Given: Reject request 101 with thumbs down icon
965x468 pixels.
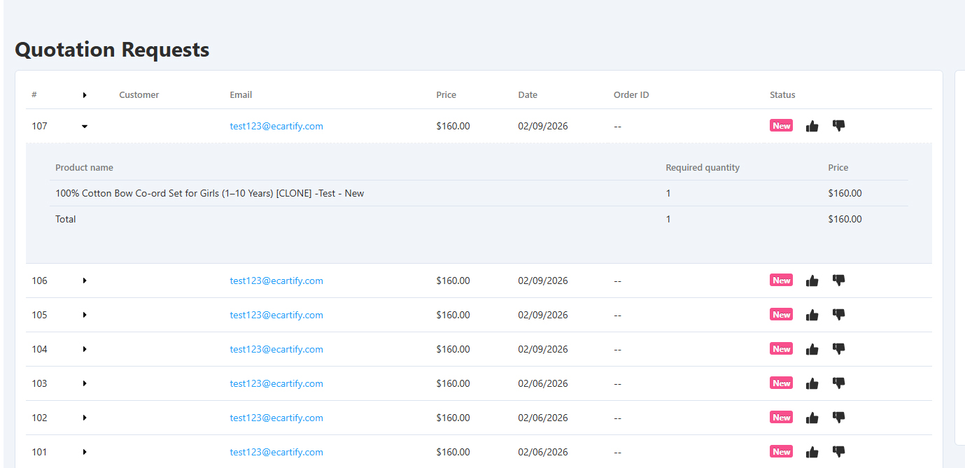Looking at the screenshot, I should pos(838,452).
